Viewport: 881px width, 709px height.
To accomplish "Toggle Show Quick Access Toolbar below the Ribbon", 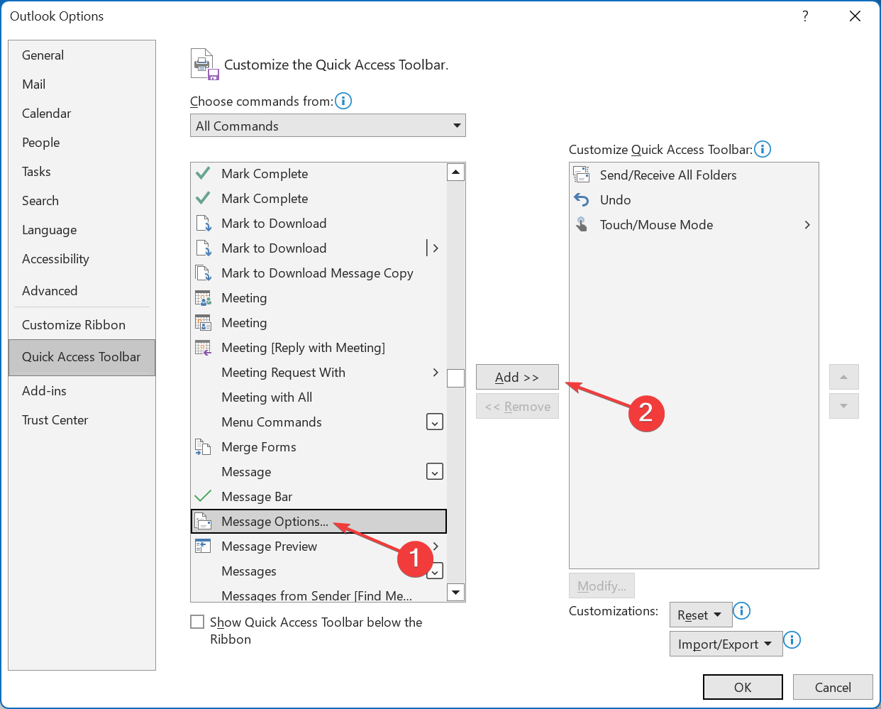I will tap(197, 622).
